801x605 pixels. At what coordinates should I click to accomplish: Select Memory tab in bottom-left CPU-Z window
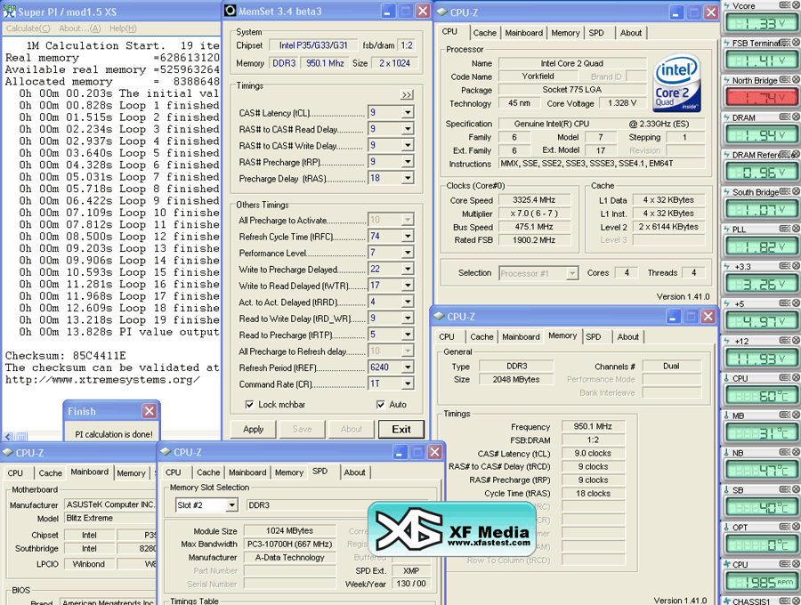click(x=132, y=473)
